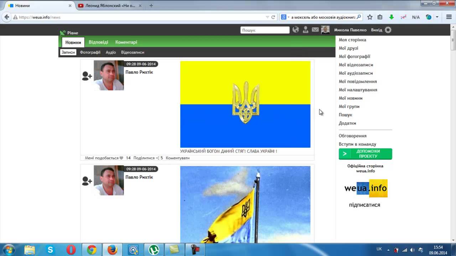456x256 pixels.
Task: Click the Обговорення link
Action: point(353,136)
